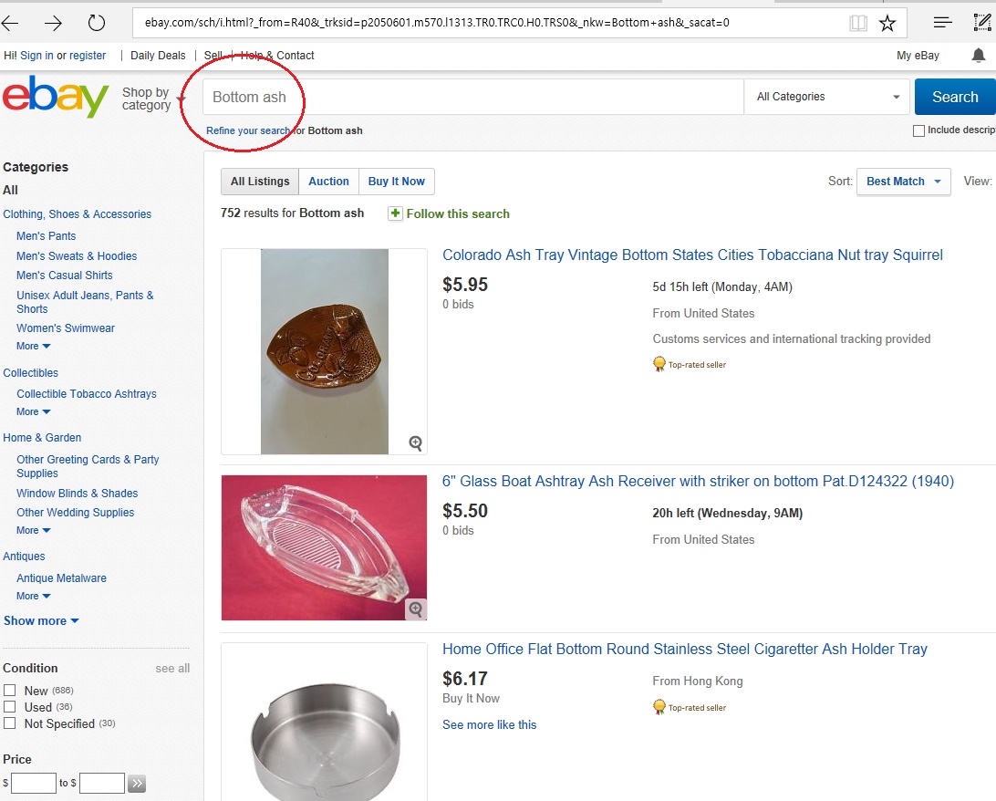Check the New condition checkbox
Screen dimensions: 996x801
(x=10, y=691)
